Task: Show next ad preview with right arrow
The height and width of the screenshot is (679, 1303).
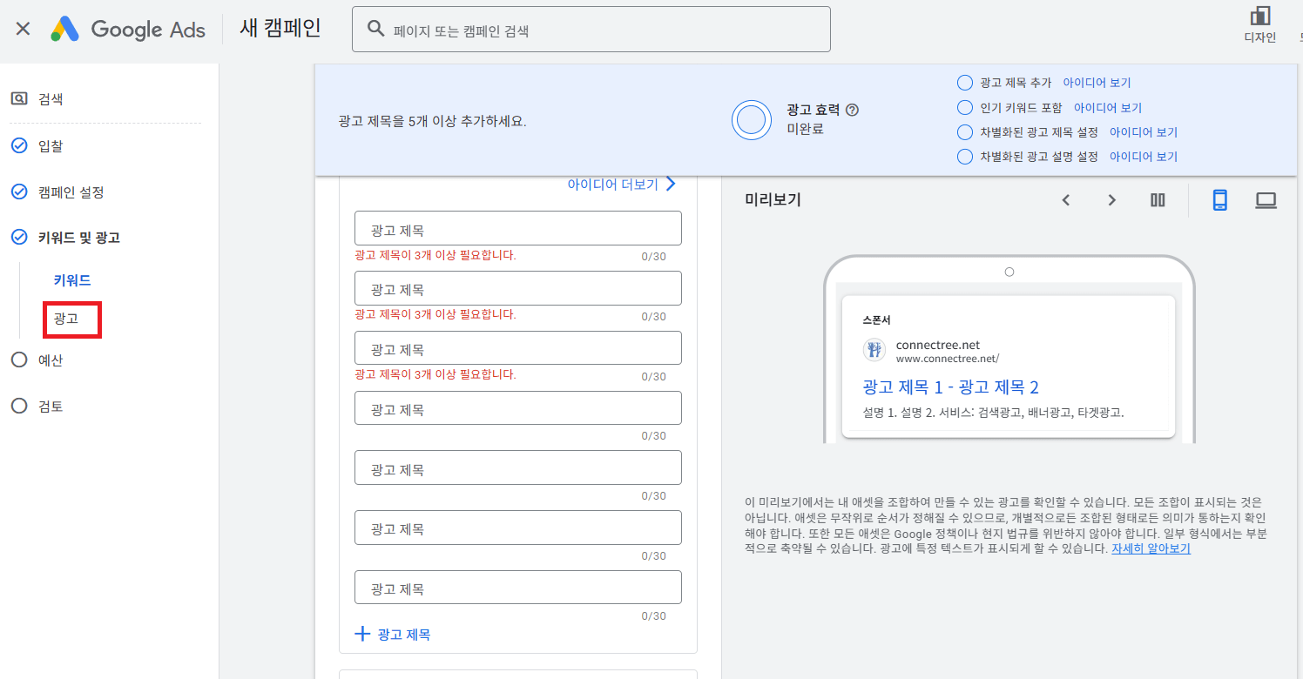Action: [x=1111, y=200]
